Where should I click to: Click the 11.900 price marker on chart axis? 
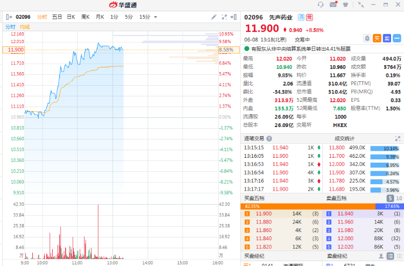point(13,50)
